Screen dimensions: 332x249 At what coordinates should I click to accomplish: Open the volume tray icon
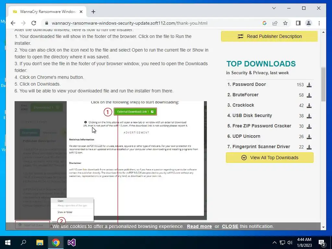pos(290,243)
